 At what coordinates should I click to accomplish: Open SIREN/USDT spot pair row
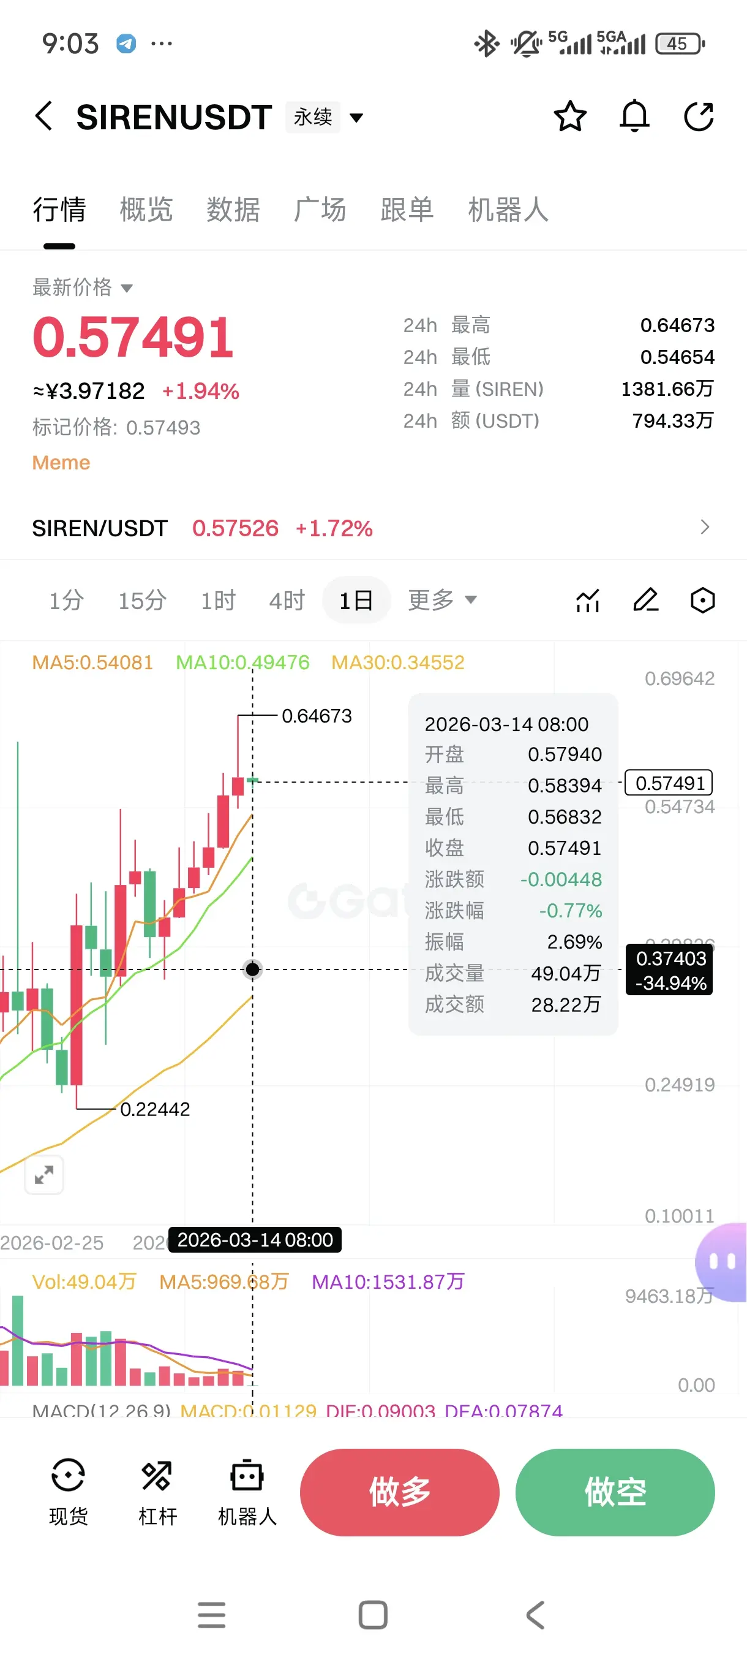pyautogui.click(x=373, y=528)
